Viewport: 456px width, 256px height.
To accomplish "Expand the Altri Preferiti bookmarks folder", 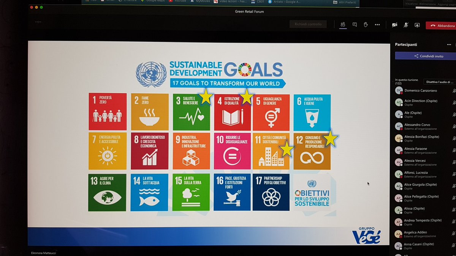I will click(345, 2).
